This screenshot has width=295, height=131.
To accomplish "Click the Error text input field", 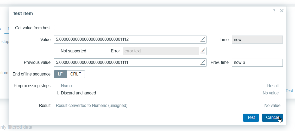I will pos(160,51).
